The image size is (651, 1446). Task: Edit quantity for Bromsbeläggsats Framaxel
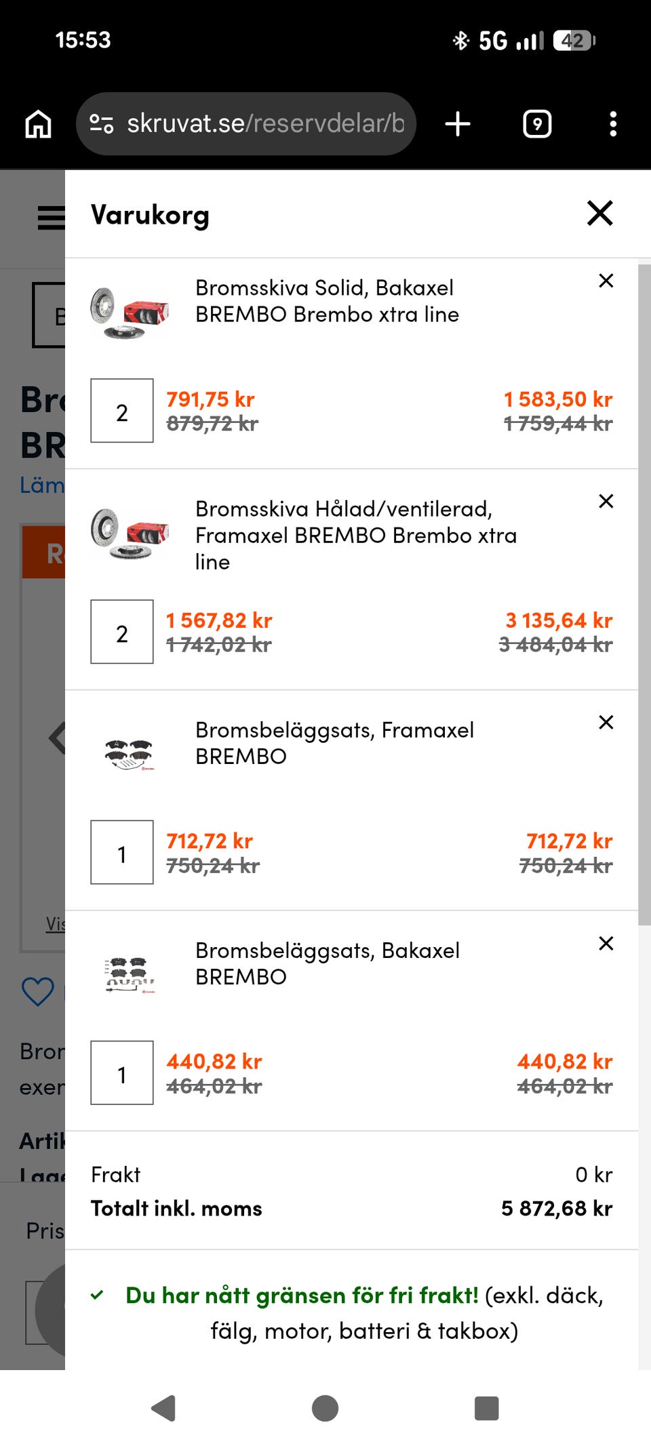[x=122, y=852]
